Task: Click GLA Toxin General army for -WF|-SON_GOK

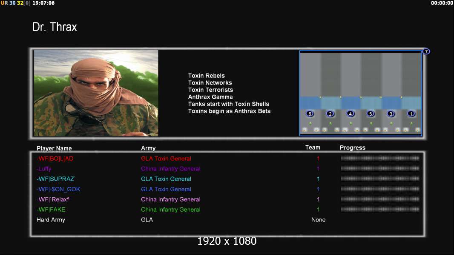Action: [166, 189]
